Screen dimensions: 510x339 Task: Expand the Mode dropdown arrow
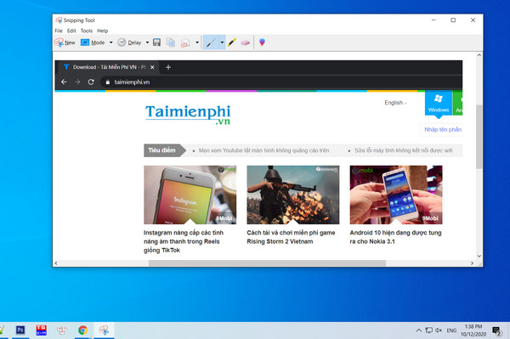[x=110, y=42]
